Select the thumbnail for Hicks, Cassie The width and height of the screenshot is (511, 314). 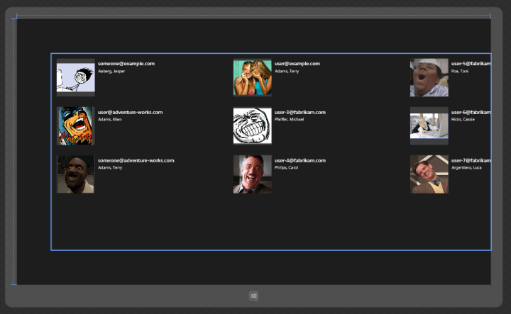(x=429, y=125)
